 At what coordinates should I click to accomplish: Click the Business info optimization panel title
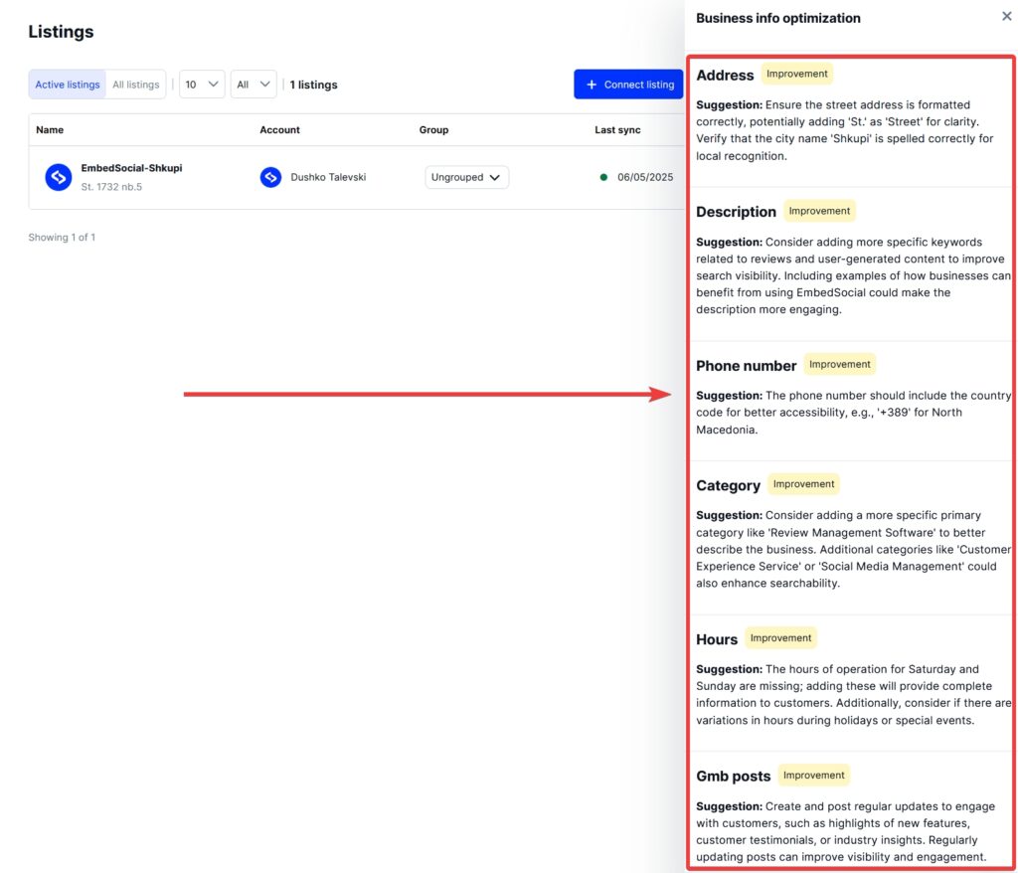pos(778,18)
